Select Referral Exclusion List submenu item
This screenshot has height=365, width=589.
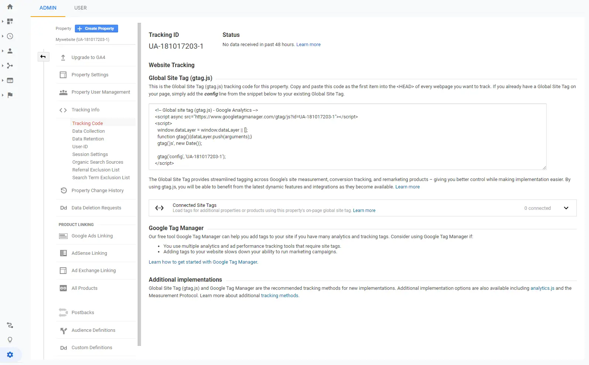point(96,170)
